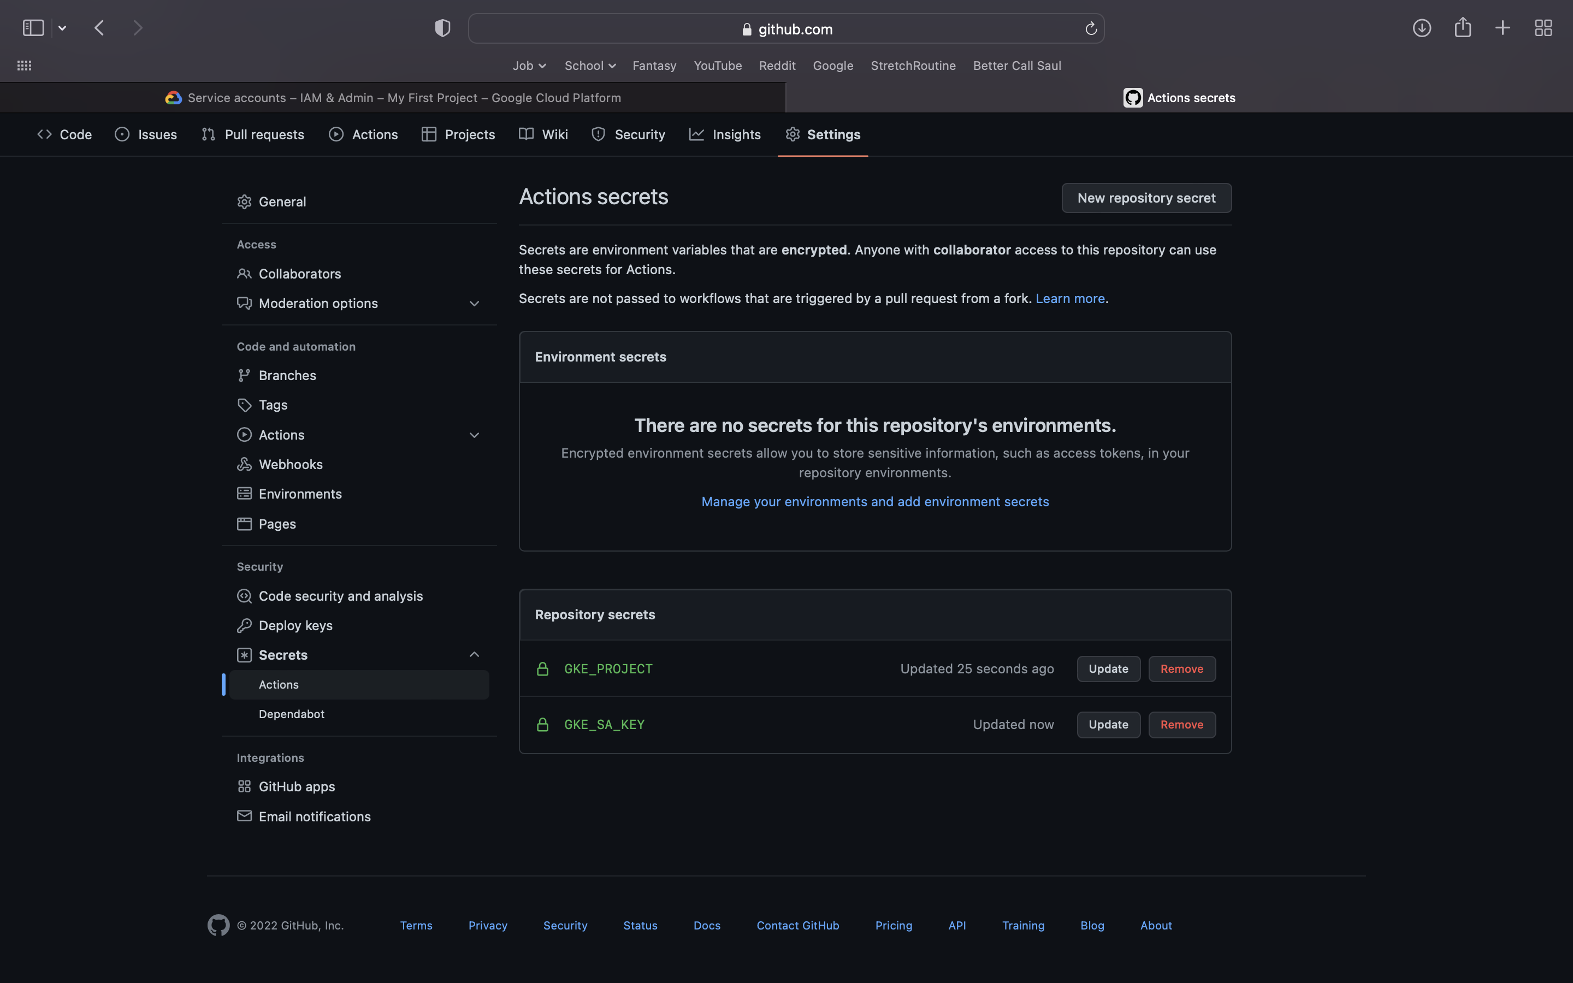Collapse the Secrets sidebar section
Image resolution: width=1573 pixels, height=983 pixels.
coord(474,655)
